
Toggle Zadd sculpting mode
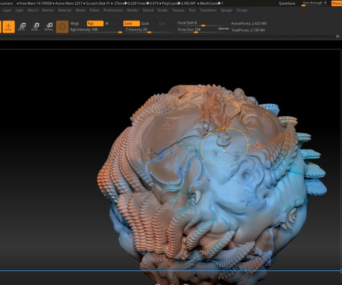(131, 23)
